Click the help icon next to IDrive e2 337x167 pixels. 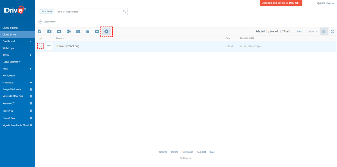31,111
